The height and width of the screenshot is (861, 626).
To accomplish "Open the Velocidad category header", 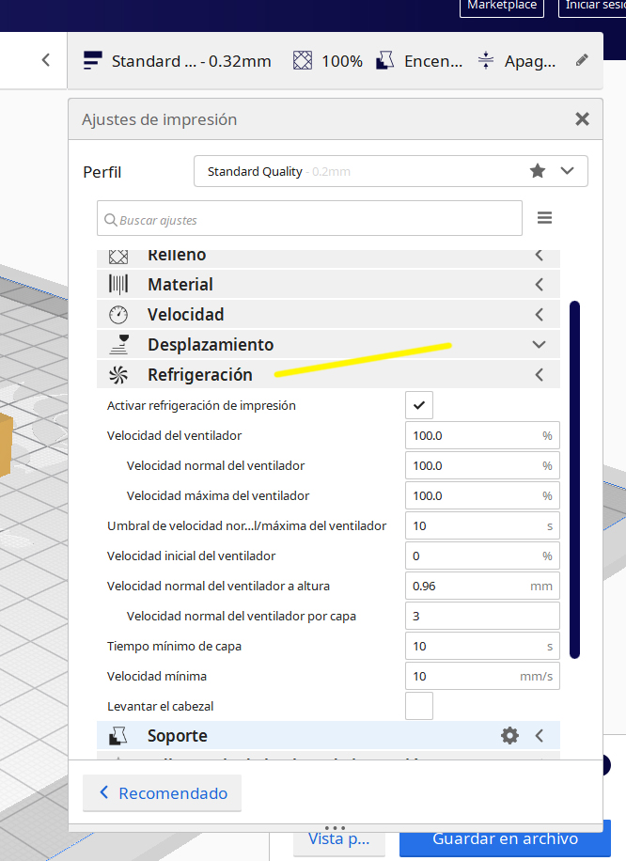I will (328, 315).
